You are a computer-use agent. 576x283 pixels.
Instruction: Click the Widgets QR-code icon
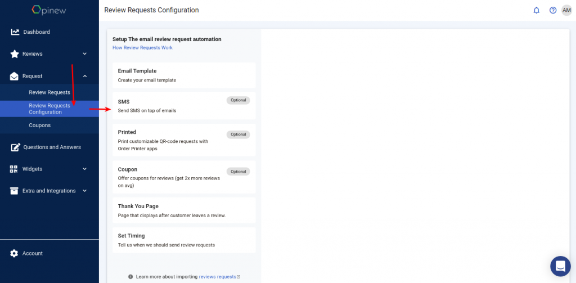[x=14, y=169]
